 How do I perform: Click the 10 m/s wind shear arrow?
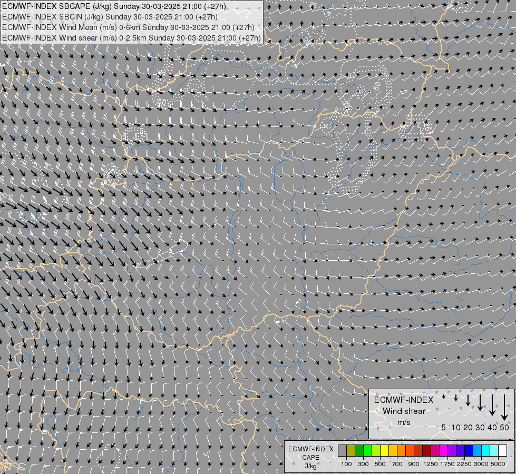coord(456,398)
